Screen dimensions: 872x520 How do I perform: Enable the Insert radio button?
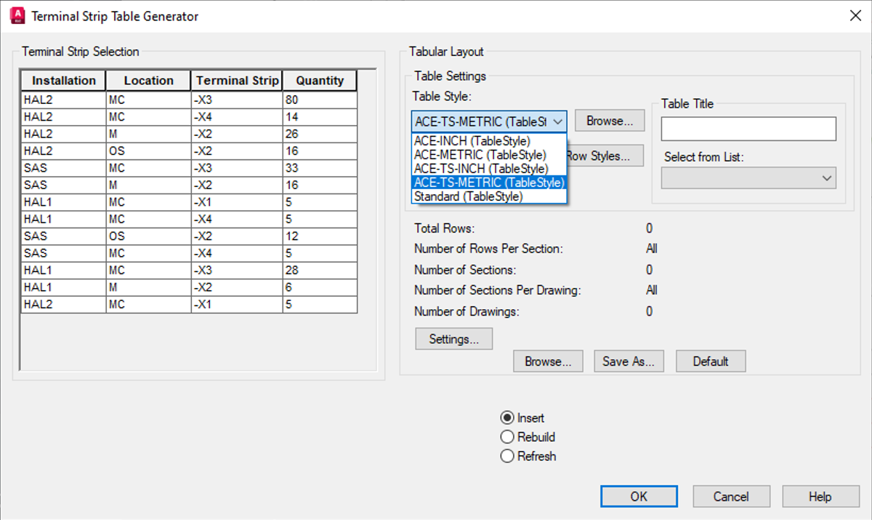pos(509,417)
